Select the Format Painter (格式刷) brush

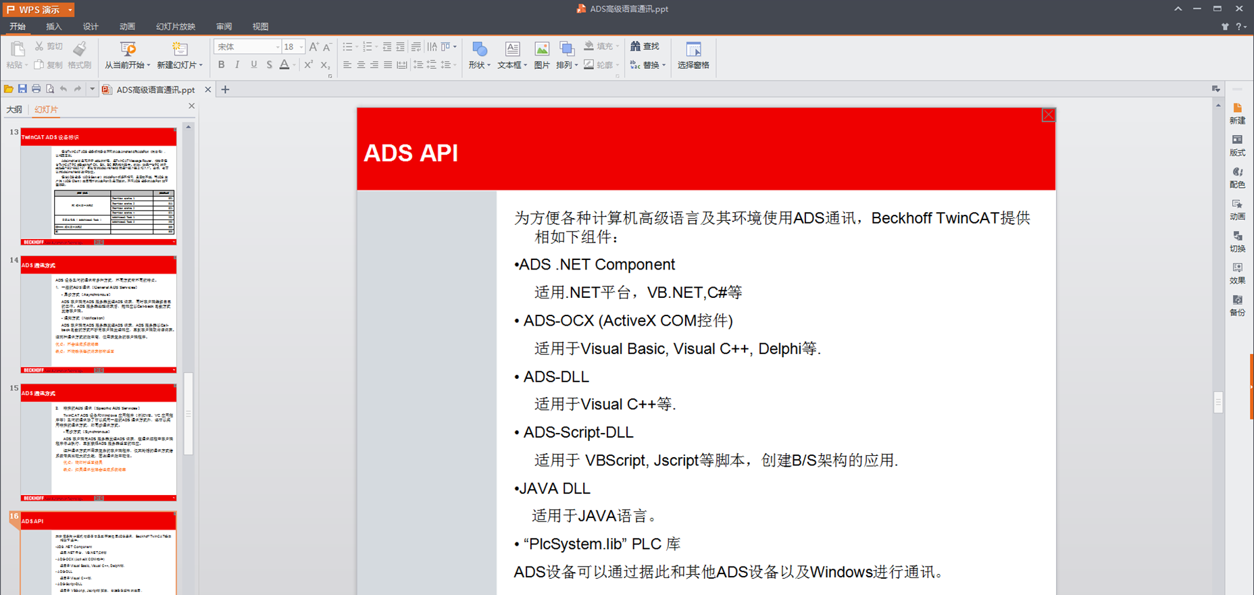click(80, 48)
